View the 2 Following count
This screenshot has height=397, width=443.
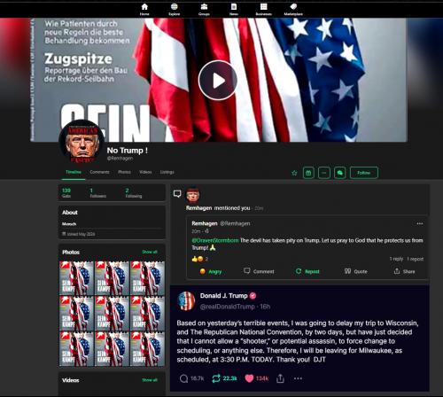pyautogui.click(x=134, y=193)
